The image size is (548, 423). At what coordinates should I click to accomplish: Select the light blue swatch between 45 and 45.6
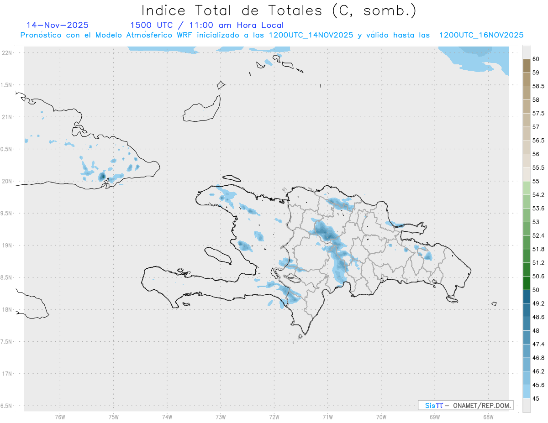pos(527,392)
